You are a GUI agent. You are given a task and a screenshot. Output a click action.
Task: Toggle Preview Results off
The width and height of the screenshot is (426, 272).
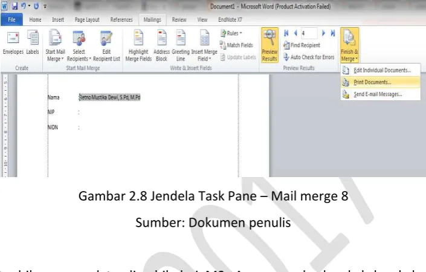[x=269, y=45]
